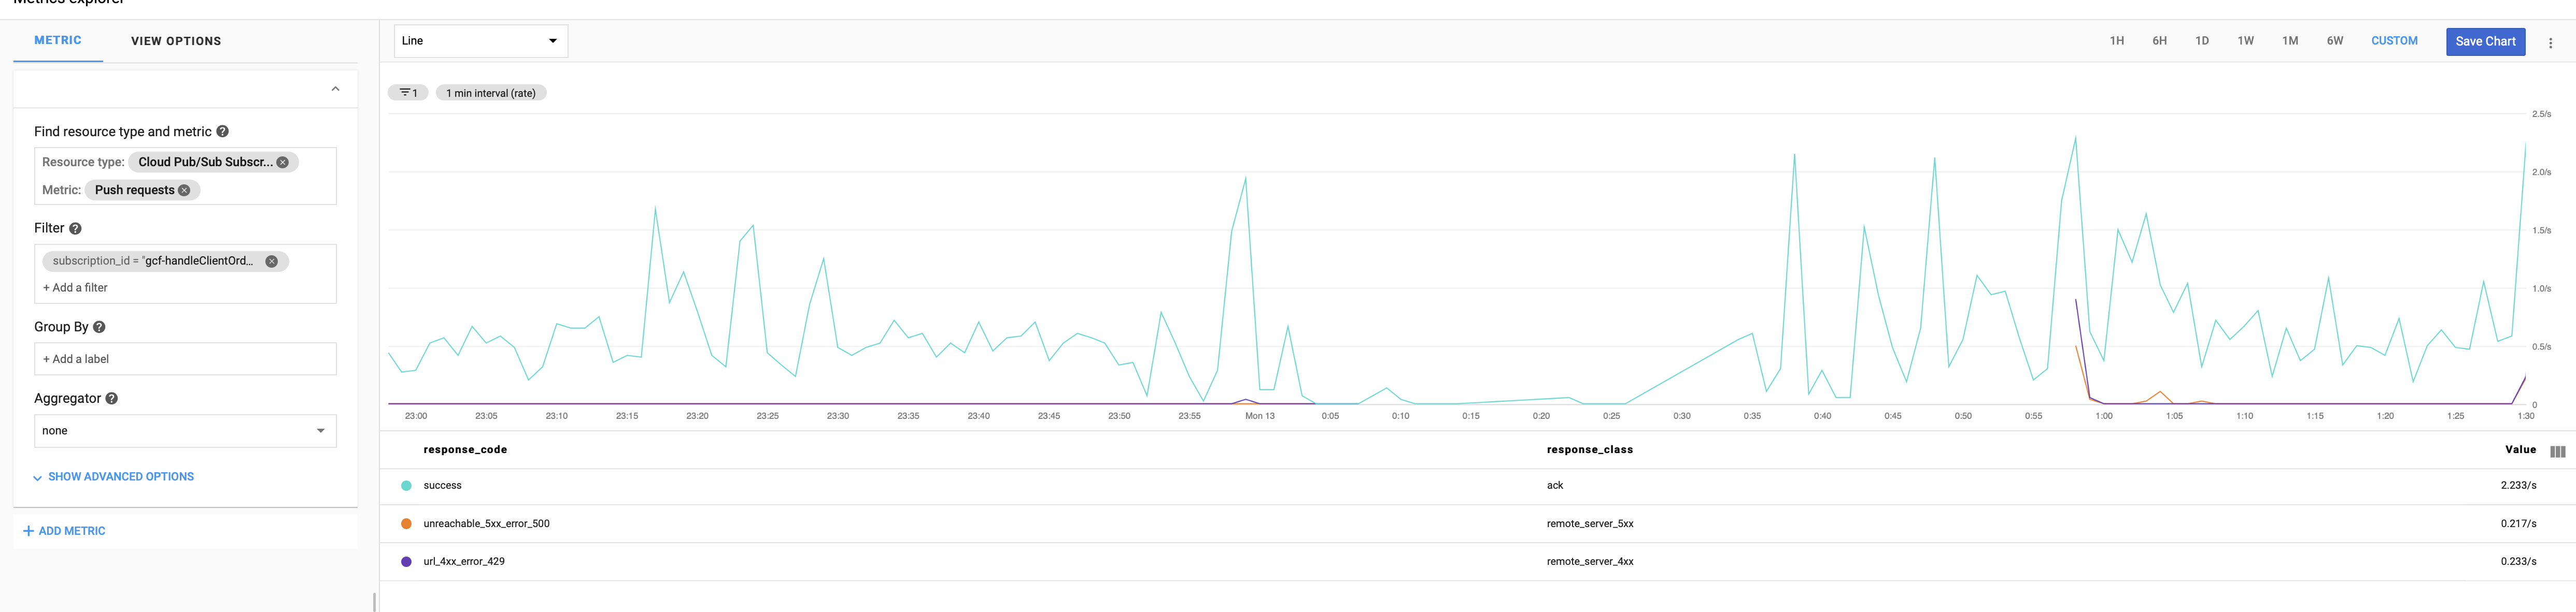Open the Line chart type dropdown

coord(480,41)
